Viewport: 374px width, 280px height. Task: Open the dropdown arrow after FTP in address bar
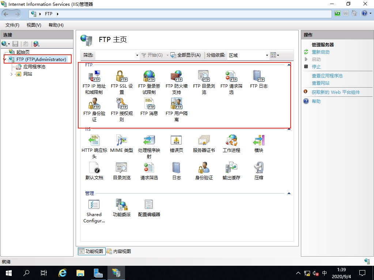[58, 14]
